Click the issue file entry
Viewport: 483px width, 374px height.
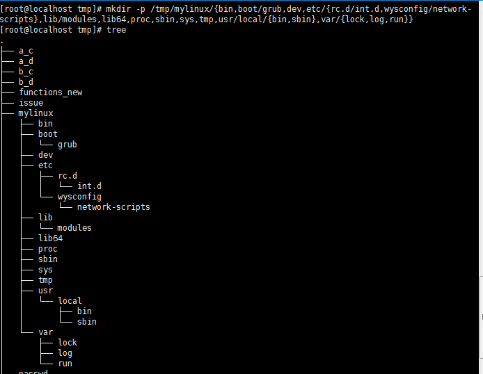pos(31,103)
